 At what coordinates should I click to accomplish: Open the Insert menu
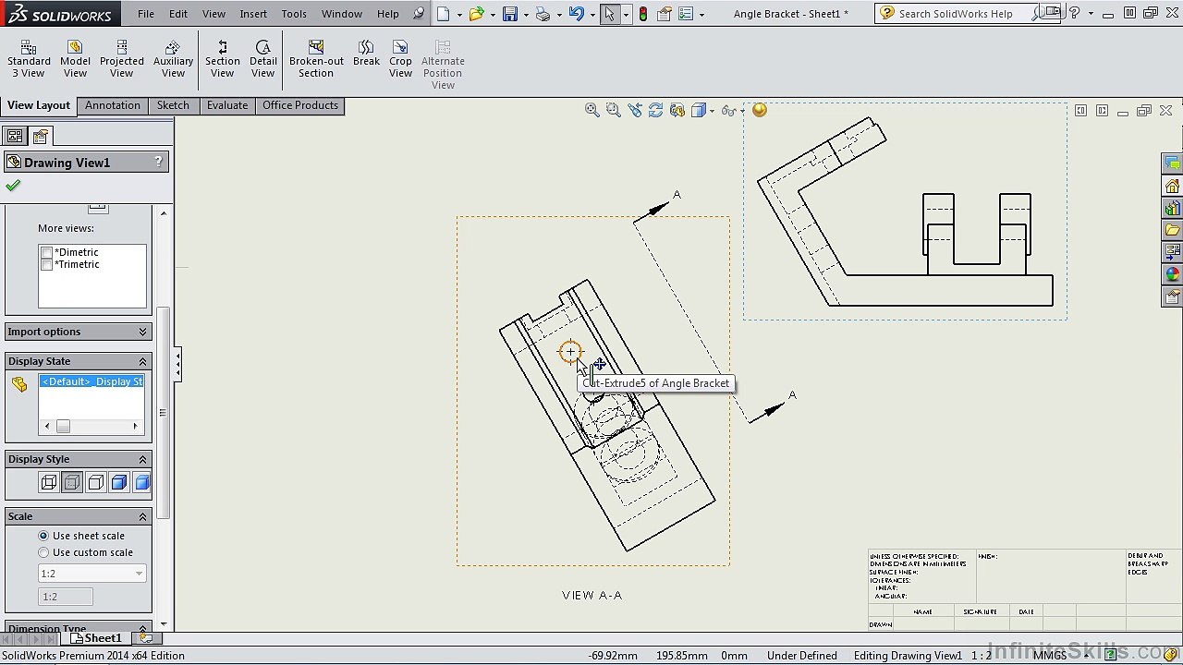253,14
